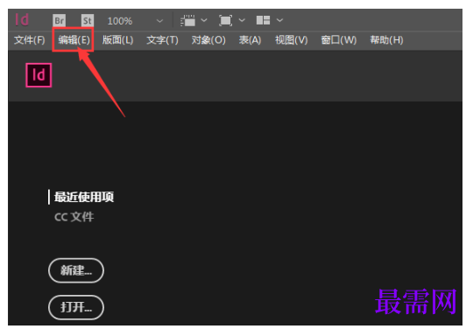Select the CC 文件 tab
473x329 pixels.
74,217
